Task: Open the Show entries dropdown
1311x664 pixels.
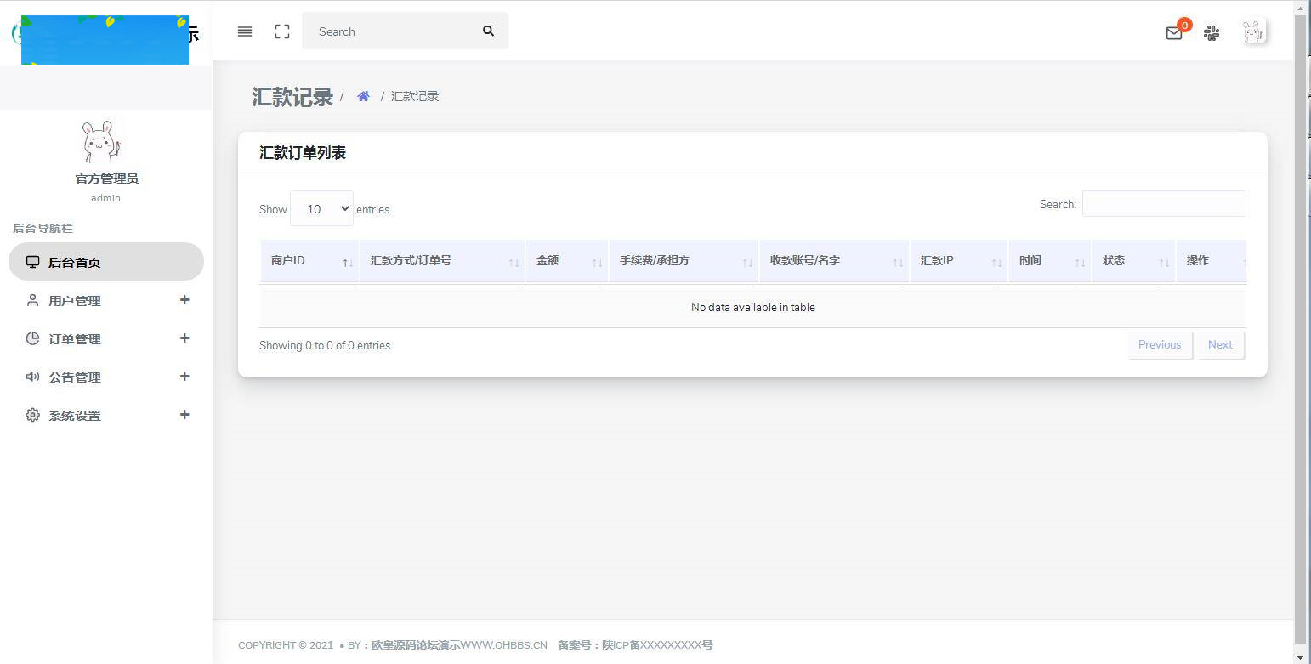Action: tap(321, 208)
